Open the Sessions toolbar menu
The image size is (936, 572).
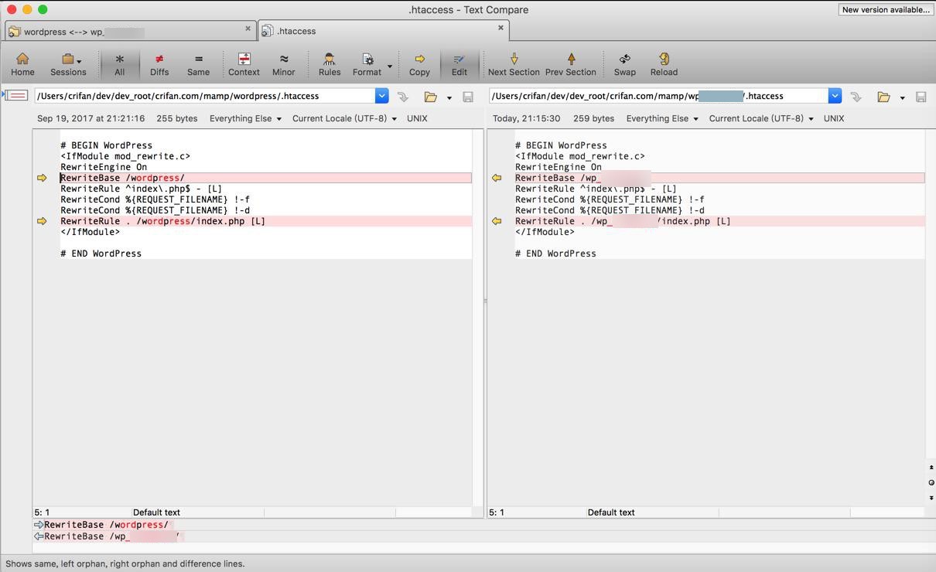pyautogui.click(x=68, y=64)
